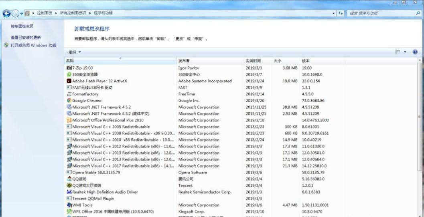Viewport: 424px width, 217px height.
Task: Click the refresh button beside address bar
Action: click(x=341, y=13)
